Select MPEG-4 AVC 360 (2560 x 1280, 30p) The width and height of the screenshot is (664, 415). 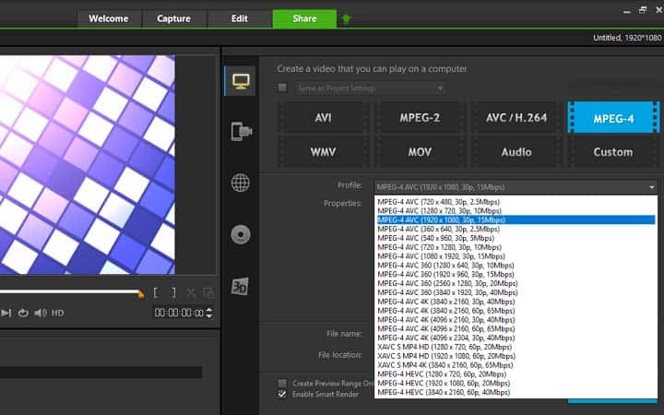[x=516, y=283]
